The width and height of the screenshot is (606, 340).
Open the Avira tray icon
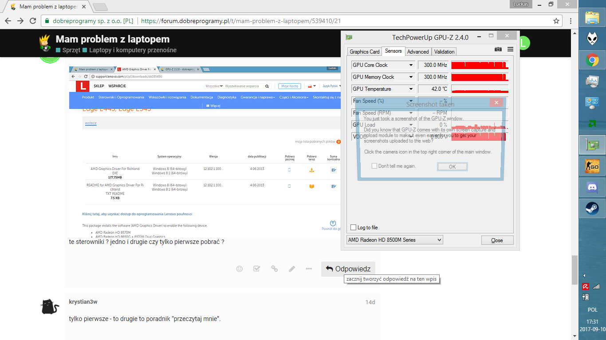[x=586, y=286]
